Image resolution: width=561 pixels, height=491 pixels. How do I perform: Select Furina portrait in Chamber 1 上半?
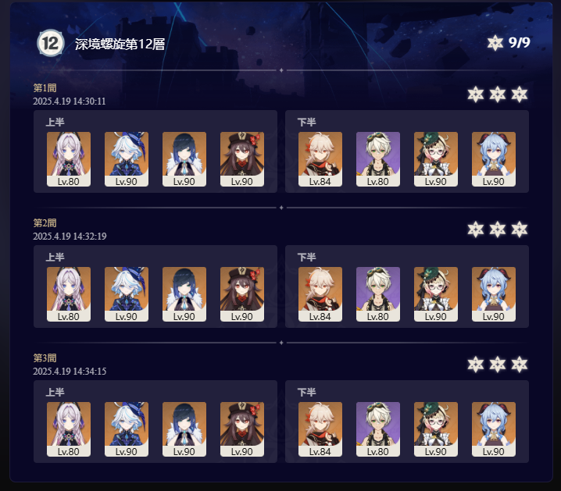pos(127,159)
